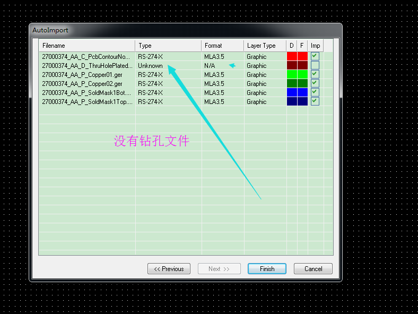Image resolution: width=418 pixels, height=314 pixels.
Task: Uncheck import box for Copper01.ger
Action: click(315, 74)
